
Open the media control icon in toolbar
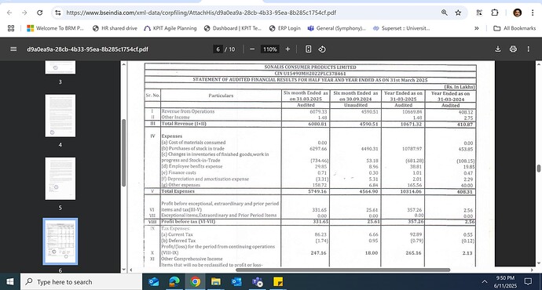(x=479, y=13)
